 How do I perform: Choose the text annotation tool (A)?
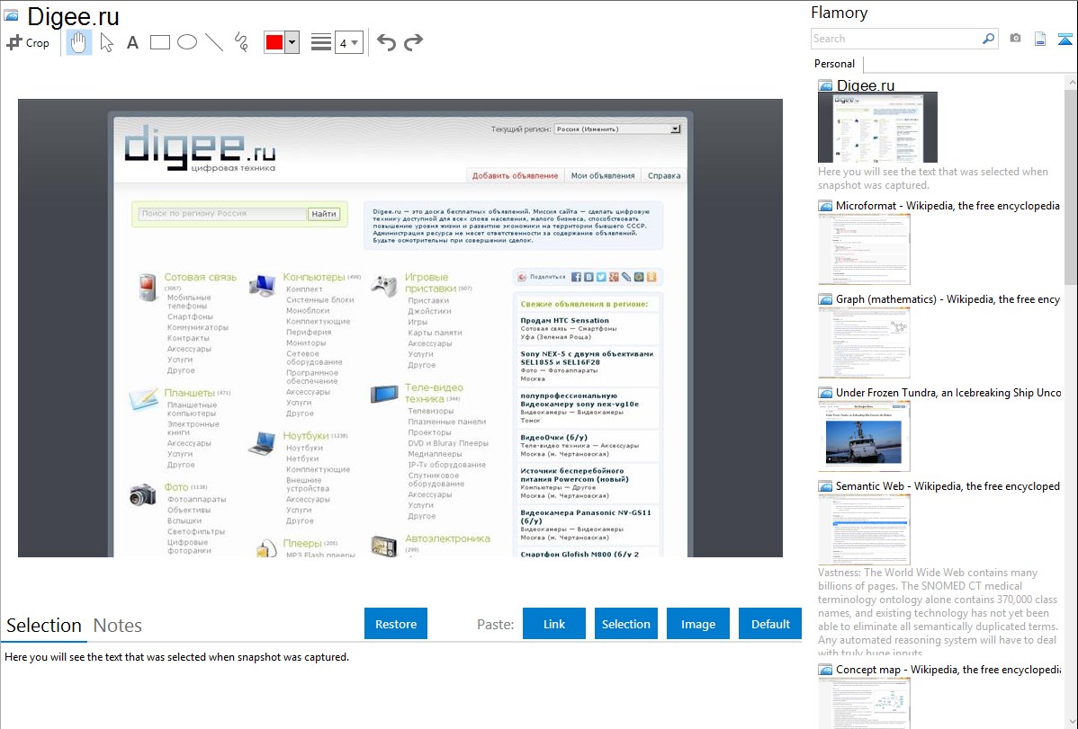[132, 42]
